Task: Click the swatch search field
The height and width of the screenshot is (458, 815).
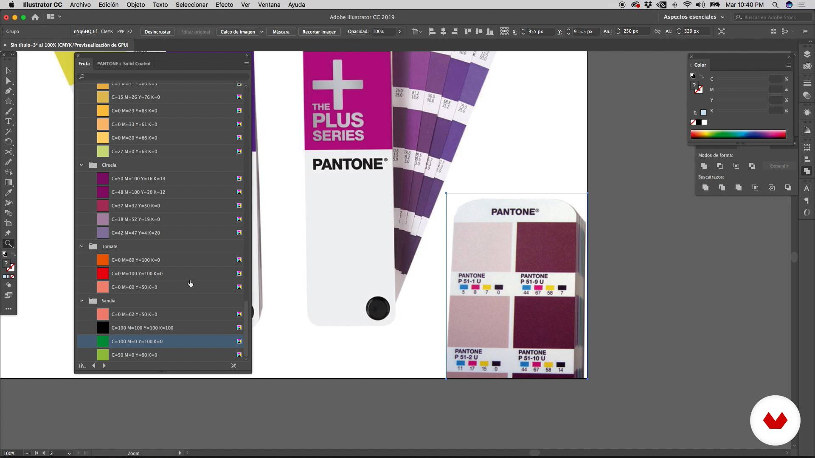Action: coord(163,76)
